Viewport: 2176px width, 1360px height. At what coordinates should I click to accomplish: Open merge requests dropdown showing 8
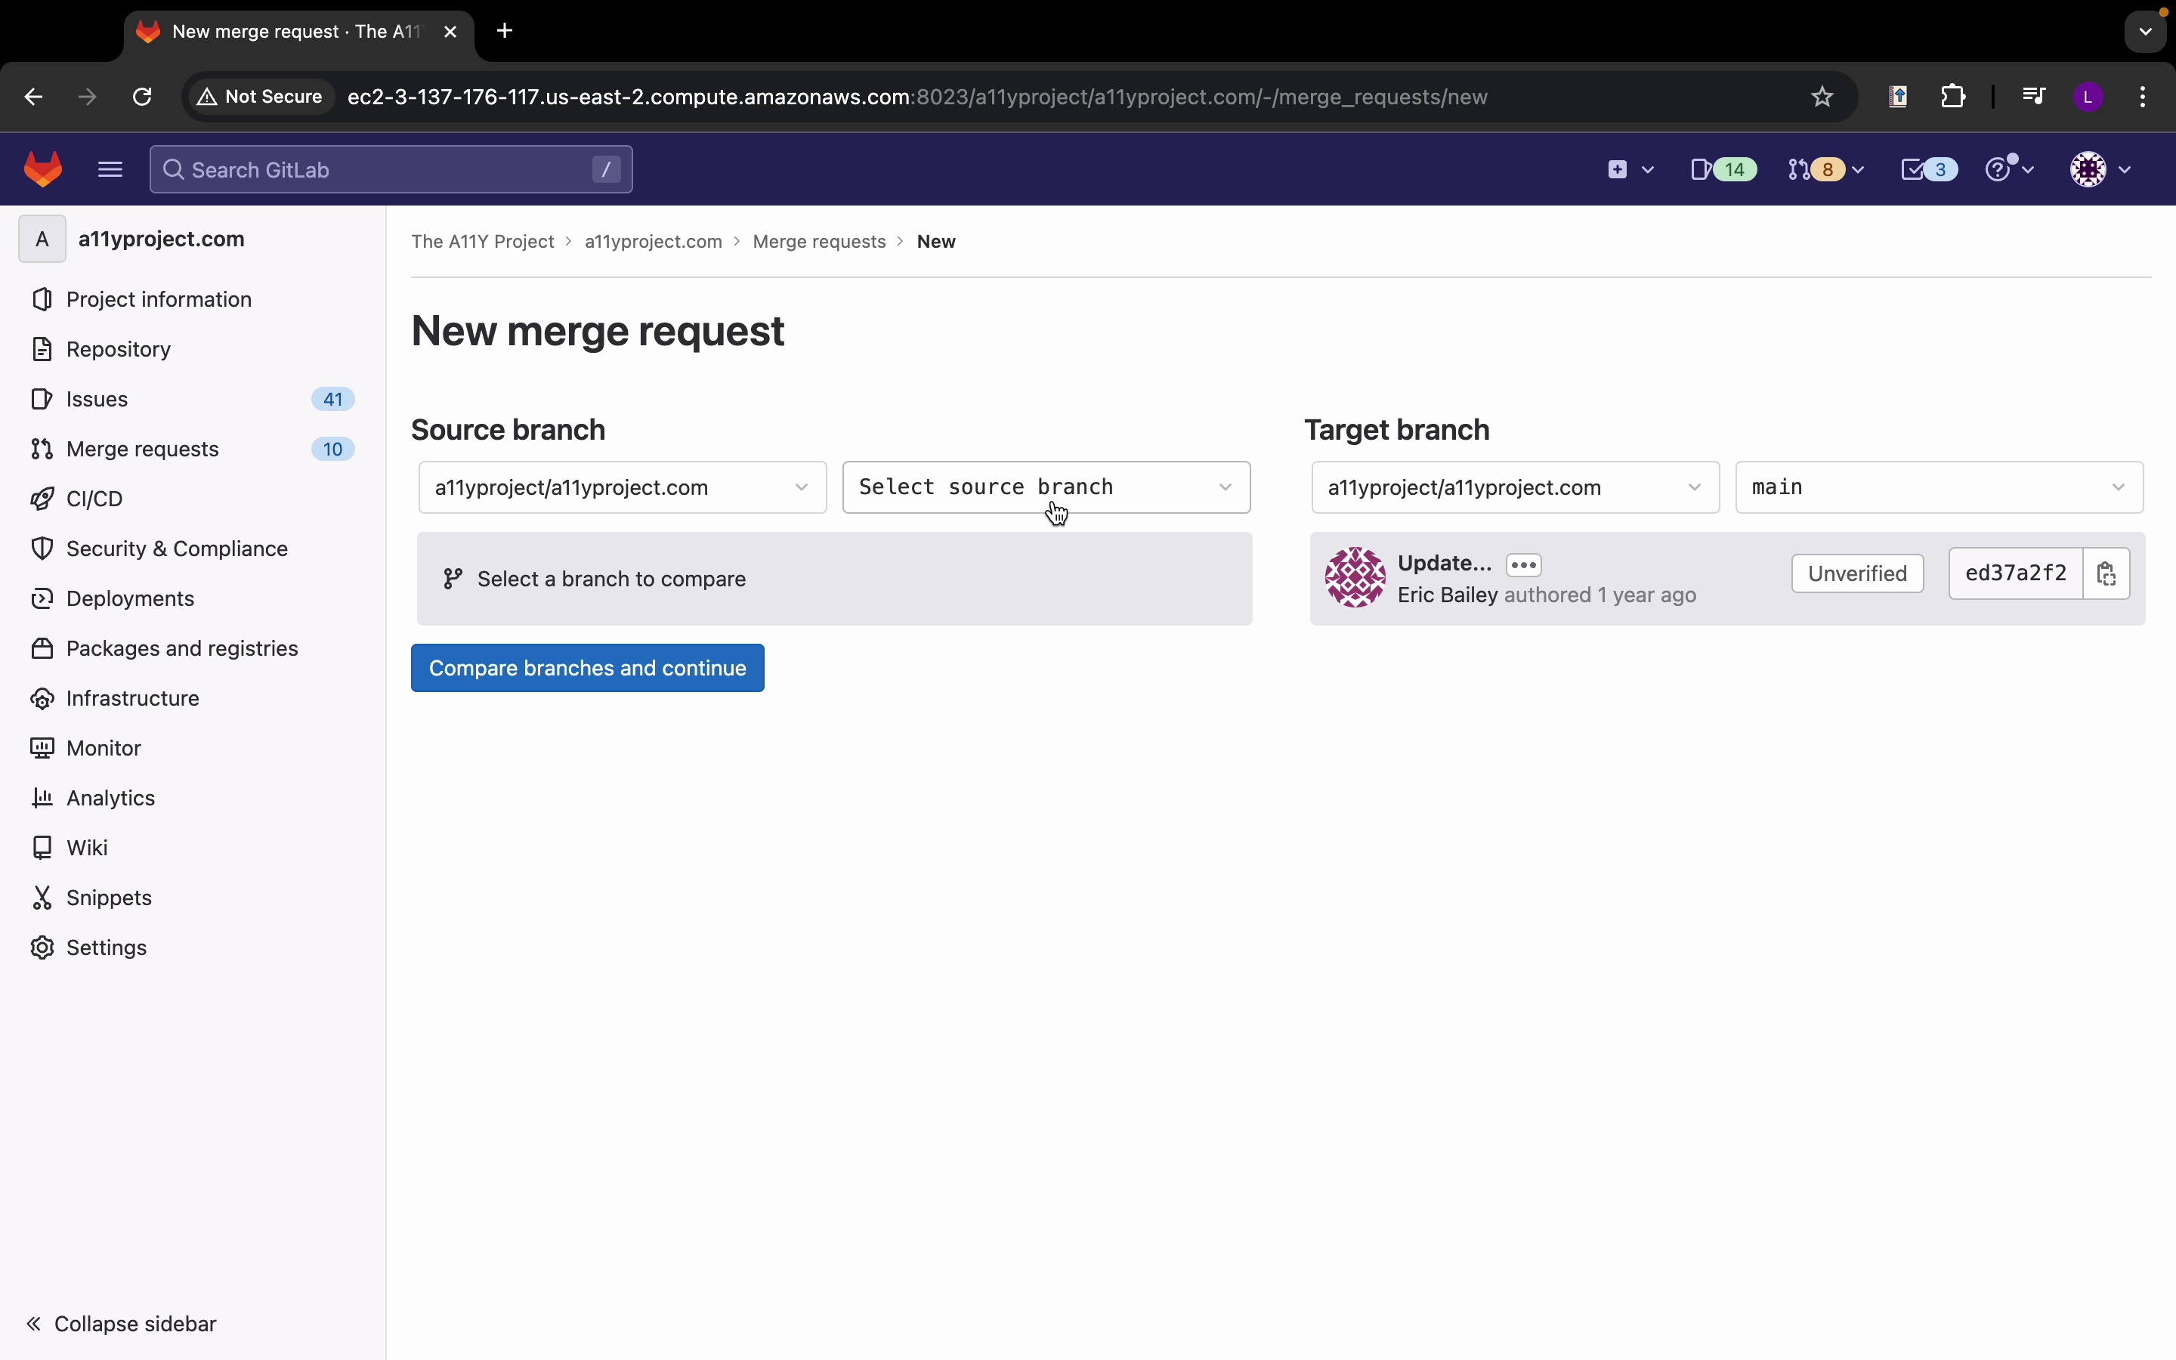1825,169
